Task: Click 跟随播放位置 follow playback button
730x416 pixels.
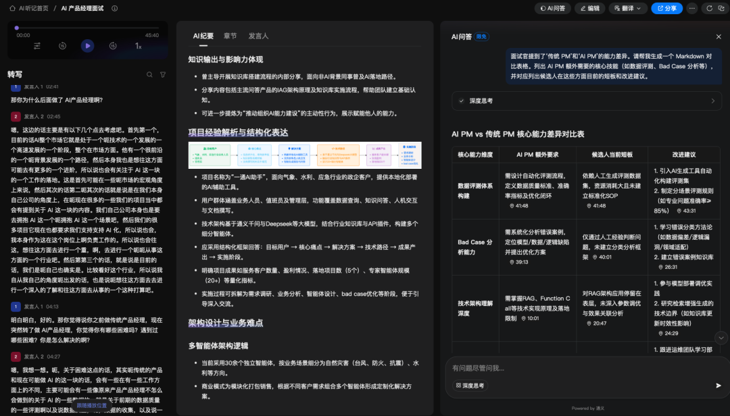Action: 92,405
